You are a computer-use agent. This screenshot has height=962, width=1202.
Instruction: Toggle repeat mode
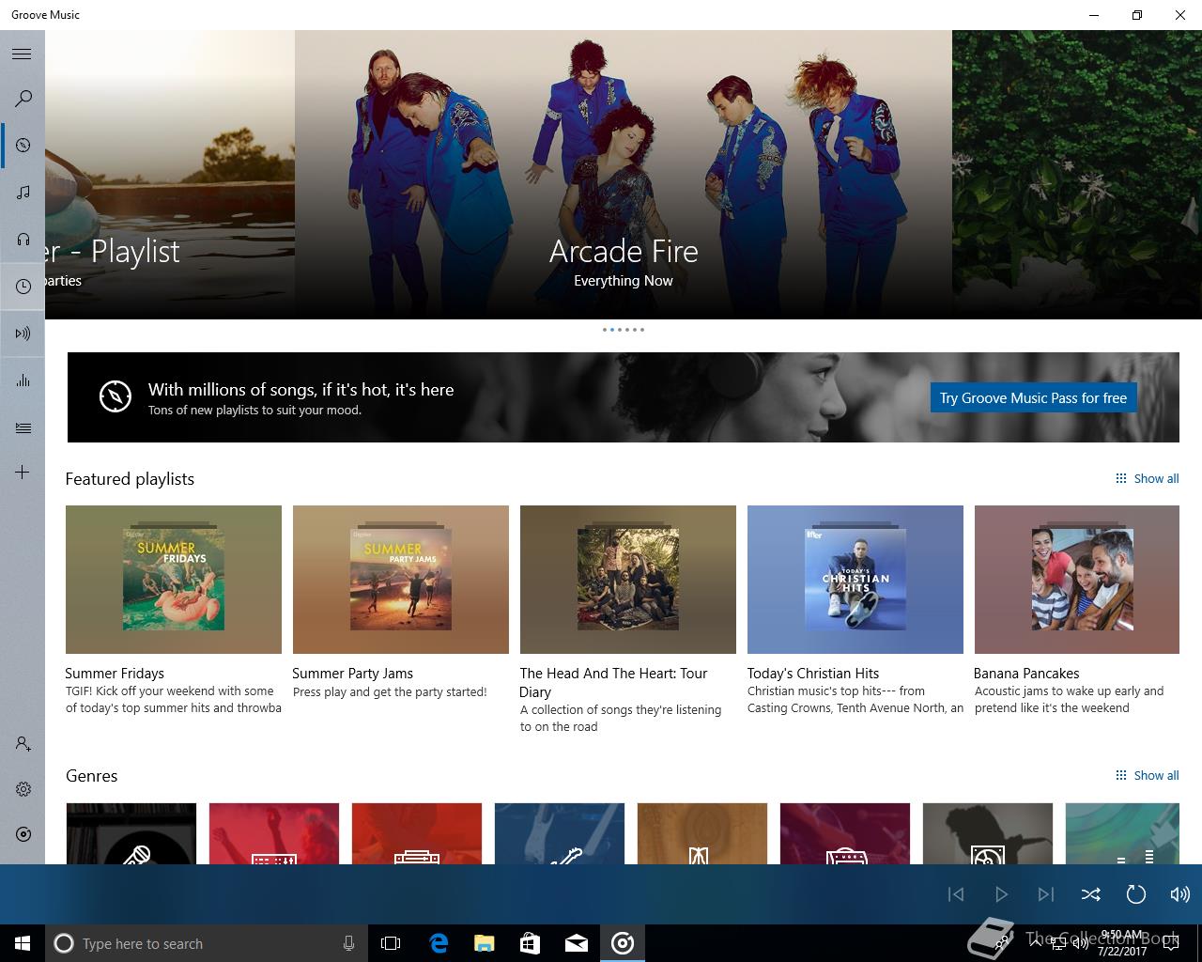click(x=1135, y=894)
